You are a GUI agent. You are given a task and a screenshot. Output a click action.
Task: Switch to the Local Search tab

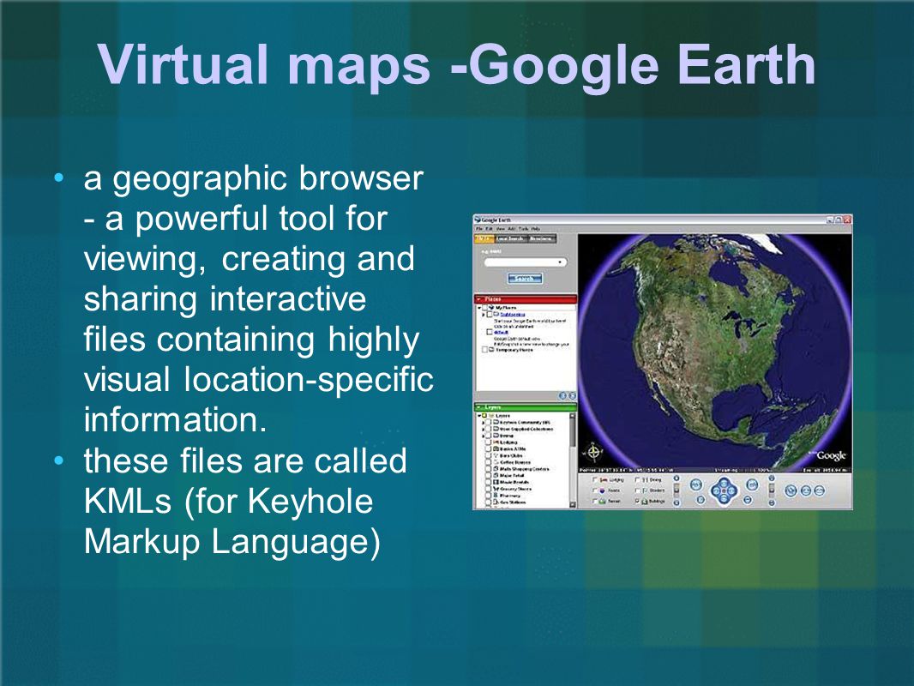(510, 239)
